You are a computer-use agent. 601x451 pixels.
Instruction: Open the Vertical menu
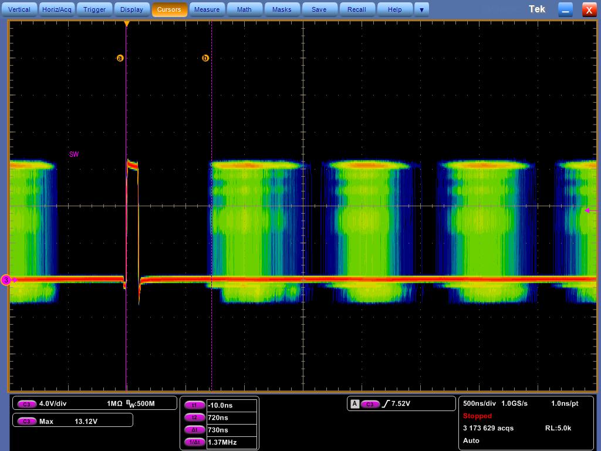click(x=19, y=9)
